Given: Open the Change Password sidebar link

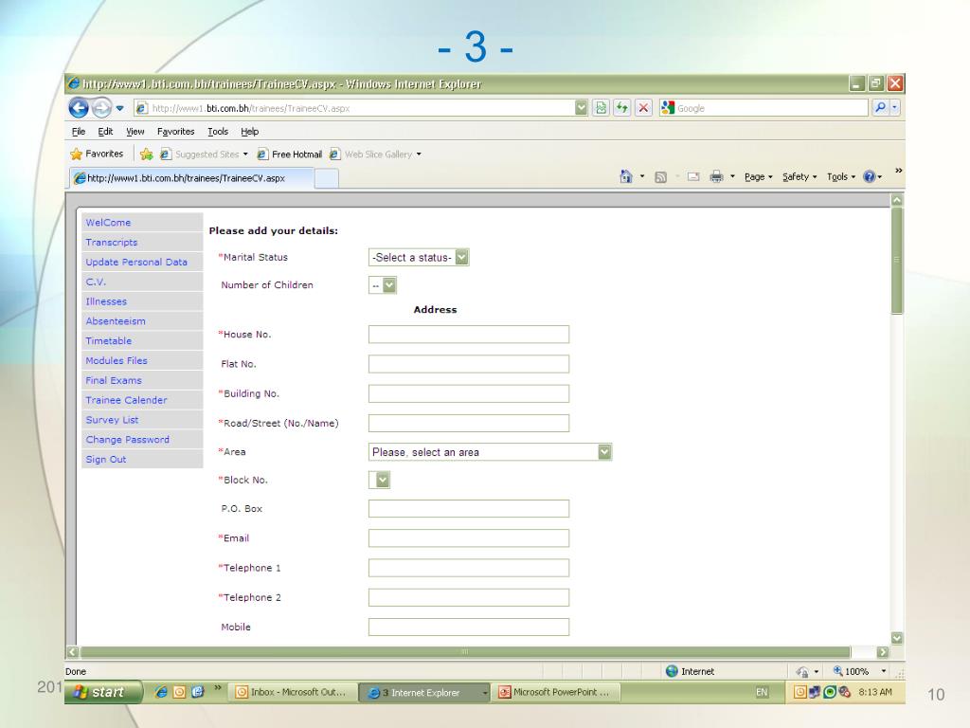Looking at the screenshot, I should [128, 440].
